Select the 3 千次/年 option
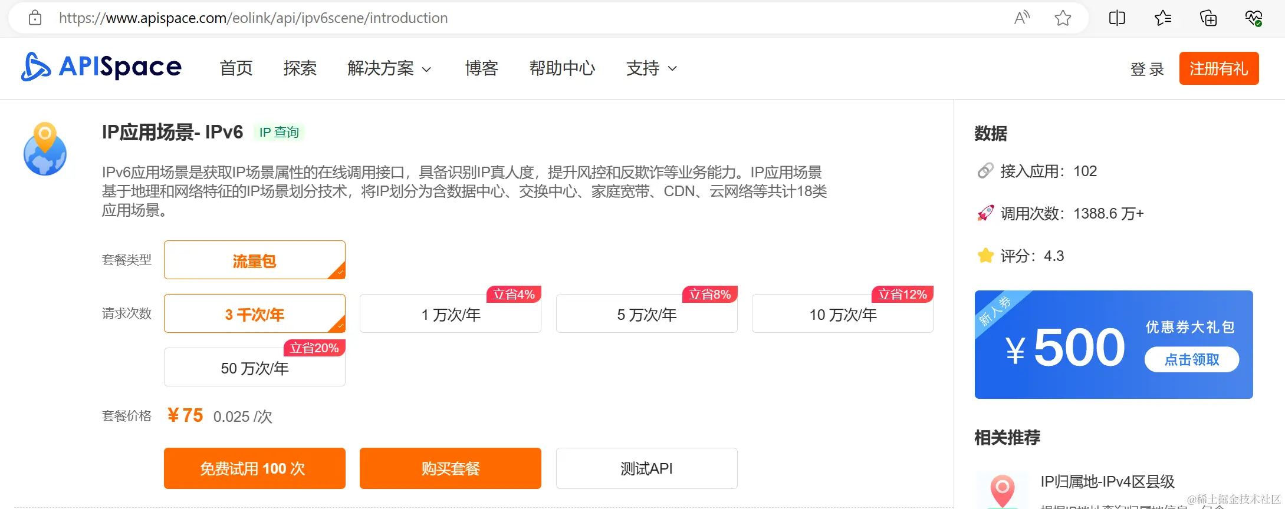 click(255, 313)
